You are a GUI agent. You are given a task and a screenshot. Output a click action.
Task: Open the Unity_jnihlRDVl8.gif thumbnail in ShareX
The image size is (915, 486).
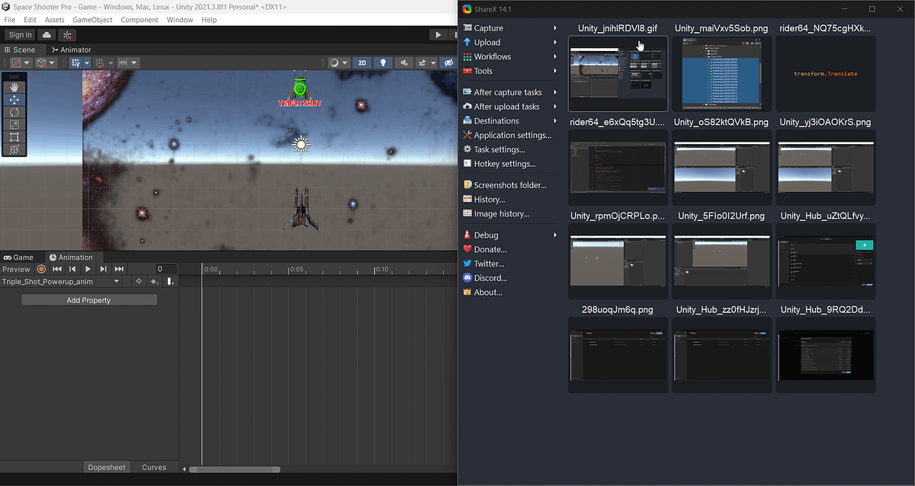618,74
